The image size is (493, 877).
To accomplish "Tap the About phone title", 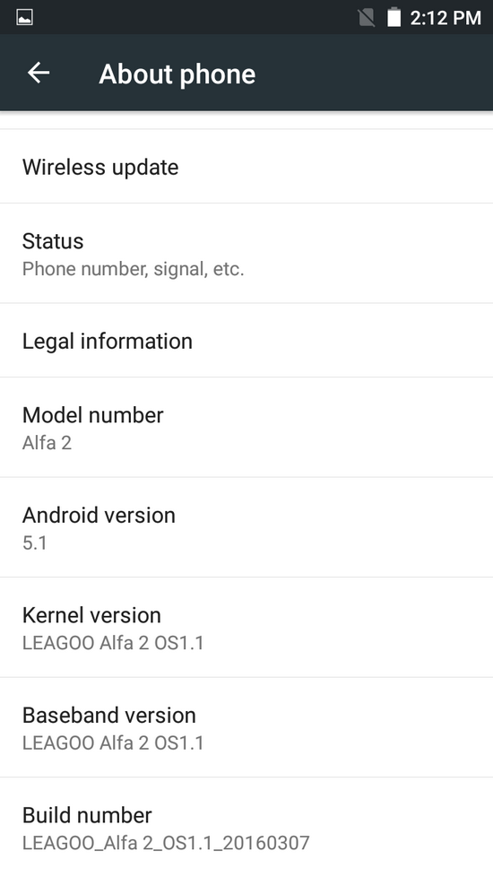I will (177, 74).
